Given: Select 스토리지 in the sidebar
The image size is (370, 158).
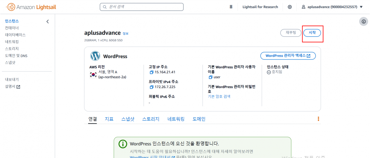Looking at the screenshot, I should pyautogui.click(x=12, y=49).
